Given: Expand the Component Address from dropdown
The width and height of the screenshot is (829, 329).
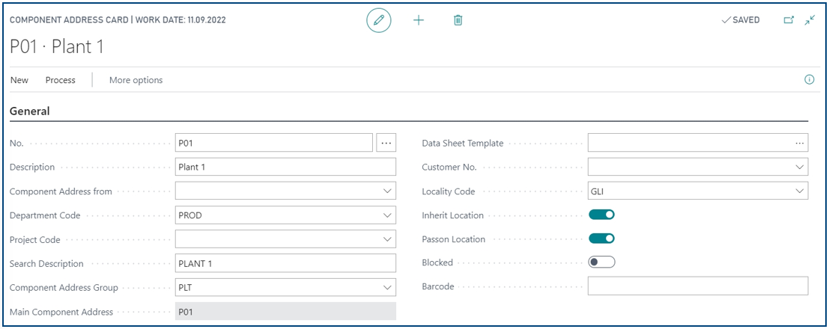Looking at the screenshot, I should pyautogui.click(x=387, y=191).
